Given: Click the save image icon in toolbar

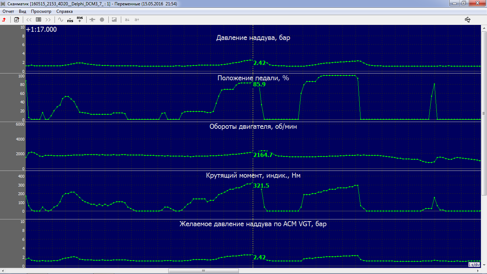Looking at the screenshot, I should [114, 20].
